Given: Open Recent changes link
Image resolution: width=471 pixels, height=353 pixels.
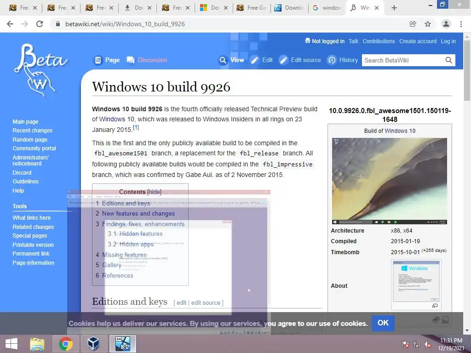Looking at the screenshot, I should pos(33,130).
